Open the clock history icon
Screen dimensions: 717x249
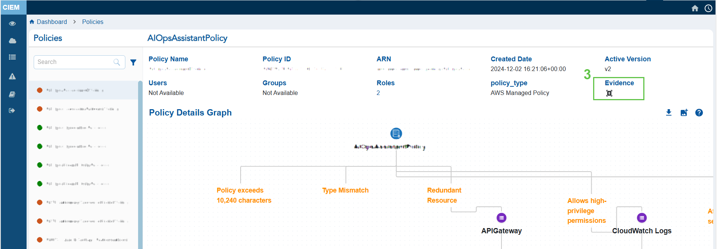coord(708,8)
